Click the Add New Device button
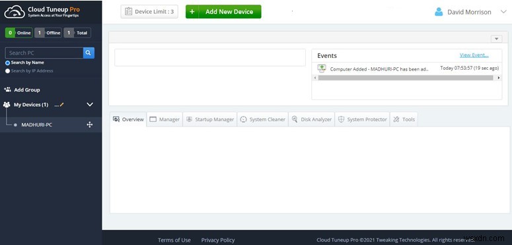This screenshot has width=512, height=245. pos(223,12)
